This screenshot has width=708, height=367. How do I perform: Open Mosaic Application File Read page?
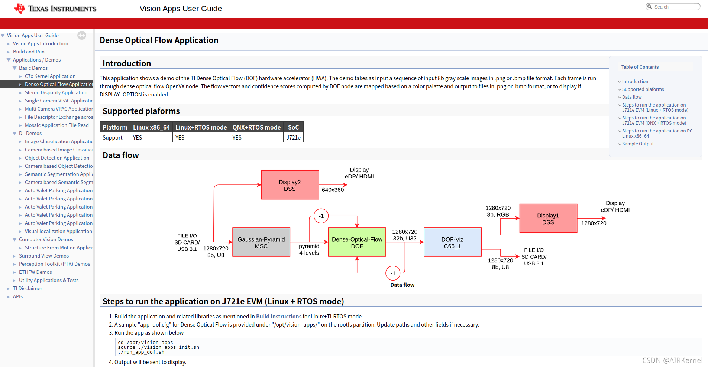pyautogui.click(x=57, y=125)
